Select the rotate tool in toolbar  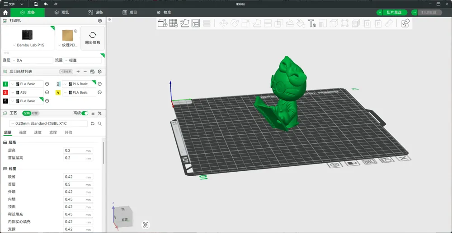point(235,23)
